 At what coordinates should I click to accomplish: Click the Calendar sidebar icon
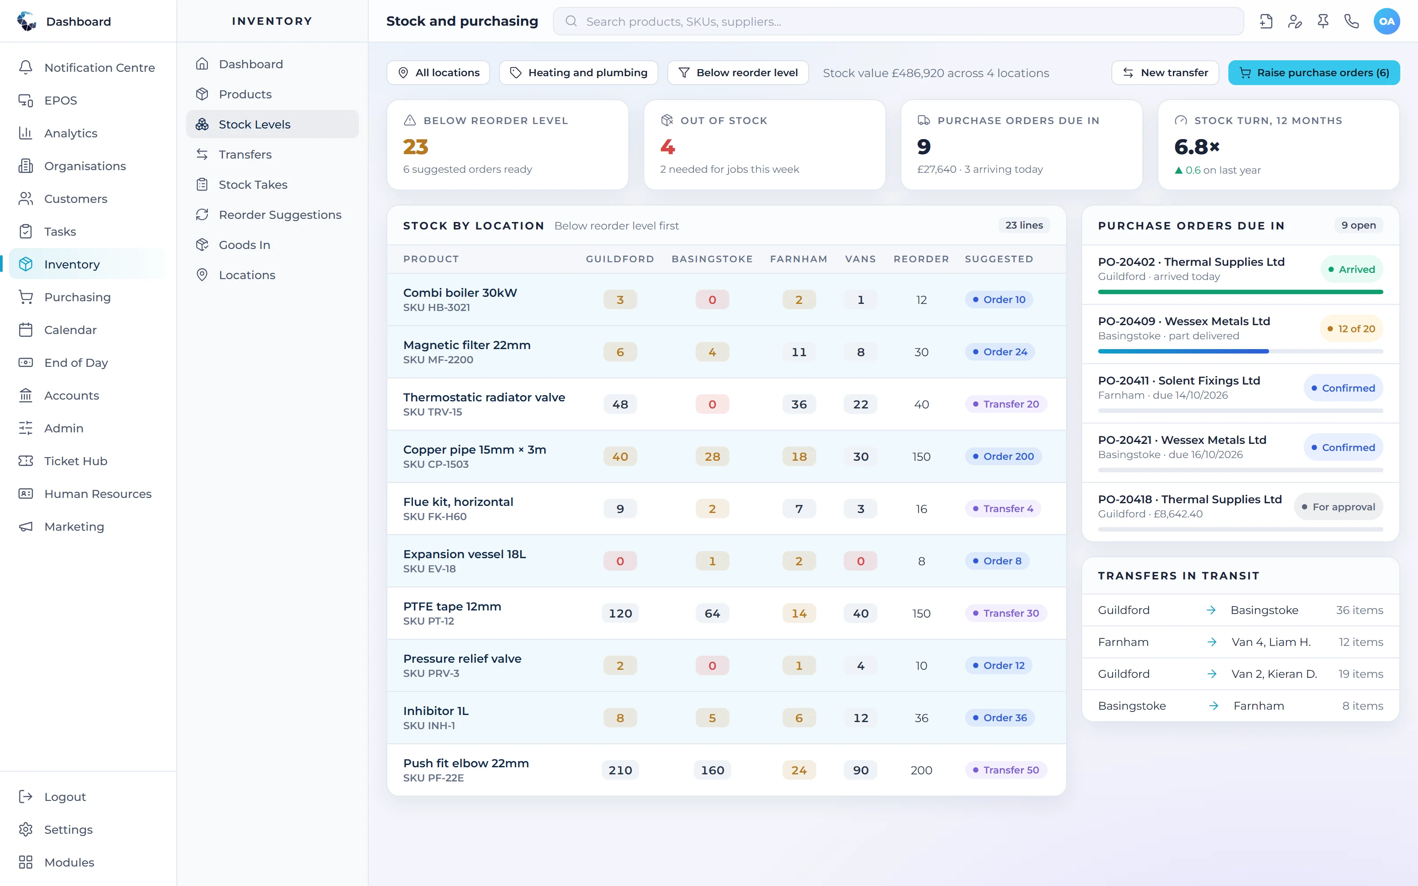26,330
